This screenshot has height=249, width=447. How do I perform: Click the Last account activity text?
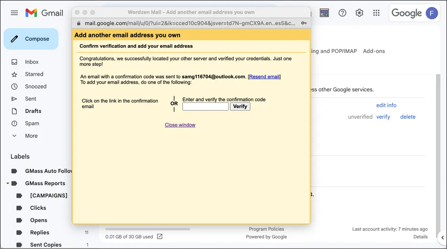click(390, 229)
